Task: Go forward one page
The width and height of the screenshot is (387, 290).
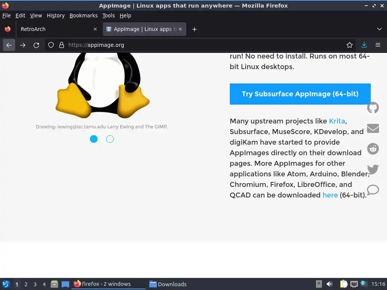Action: (23, 45)
